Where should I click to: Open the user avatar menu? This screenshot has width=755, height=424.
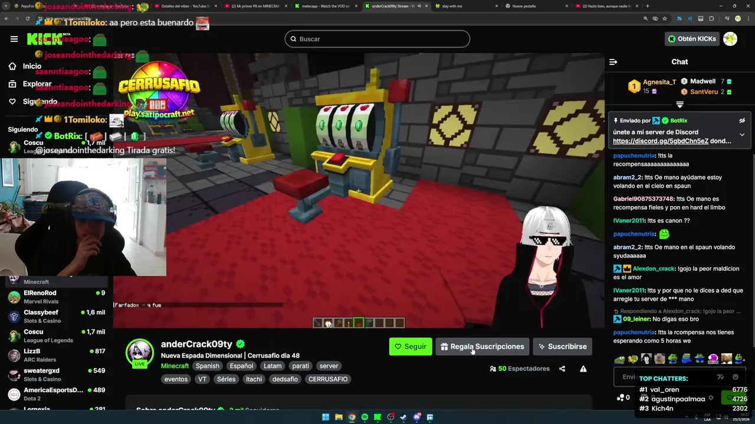click(730, 39)
